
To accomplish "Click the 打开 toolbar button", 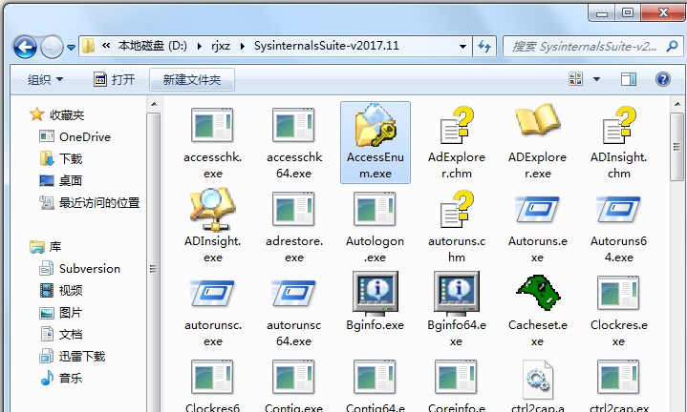I will pos(114,79).
